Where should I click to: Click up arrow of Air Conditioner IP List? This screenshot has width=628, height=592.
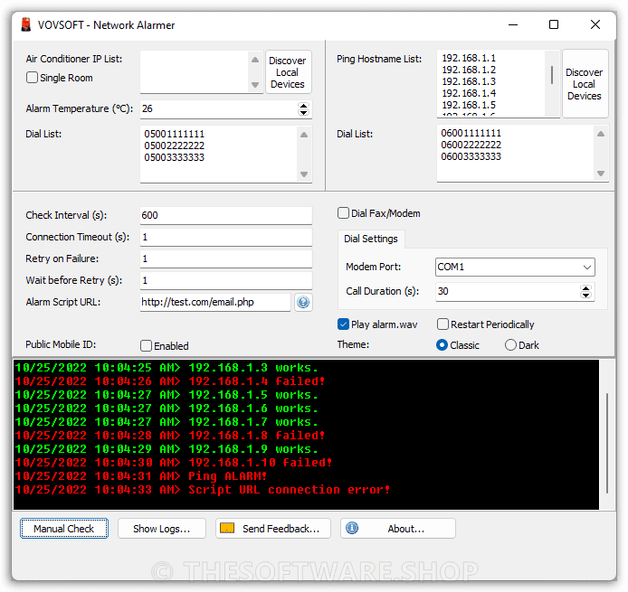255,60
